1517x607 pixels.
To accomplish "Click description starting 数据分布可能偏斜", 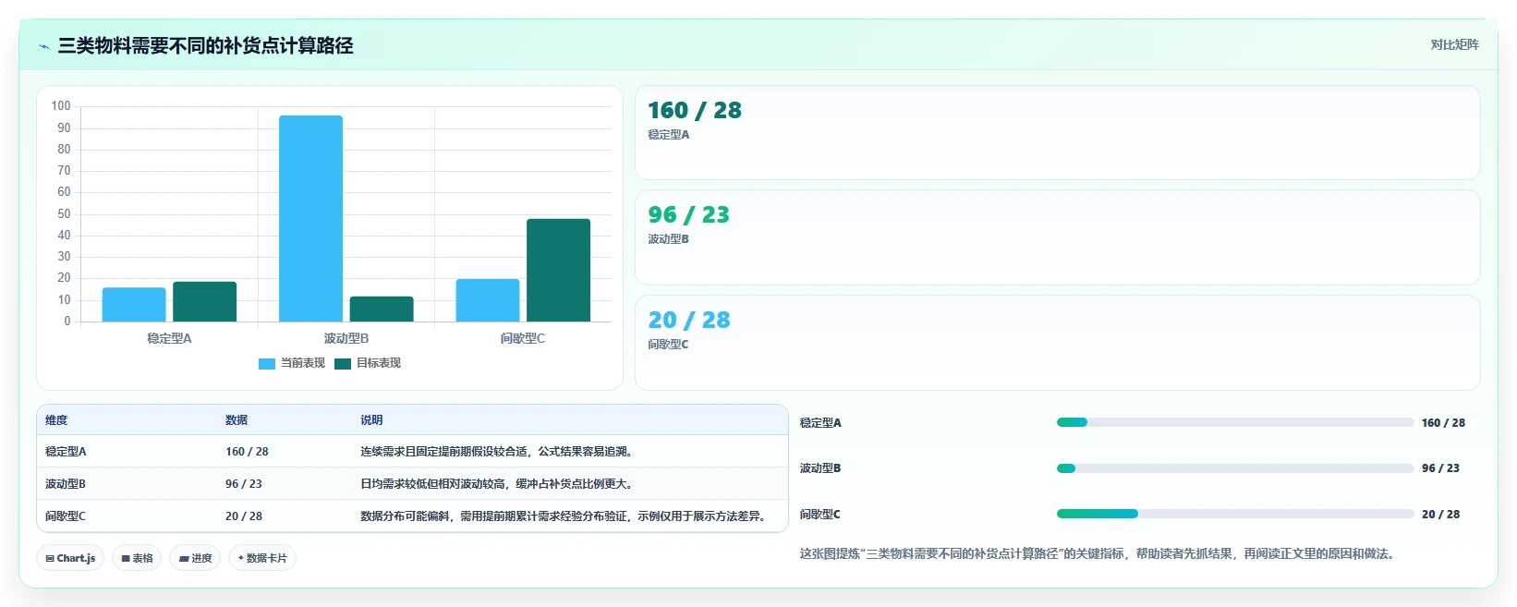I will point(563,516).
